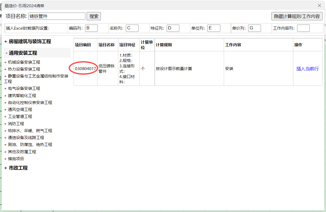Expand 市政工程 category

[16, 168]
